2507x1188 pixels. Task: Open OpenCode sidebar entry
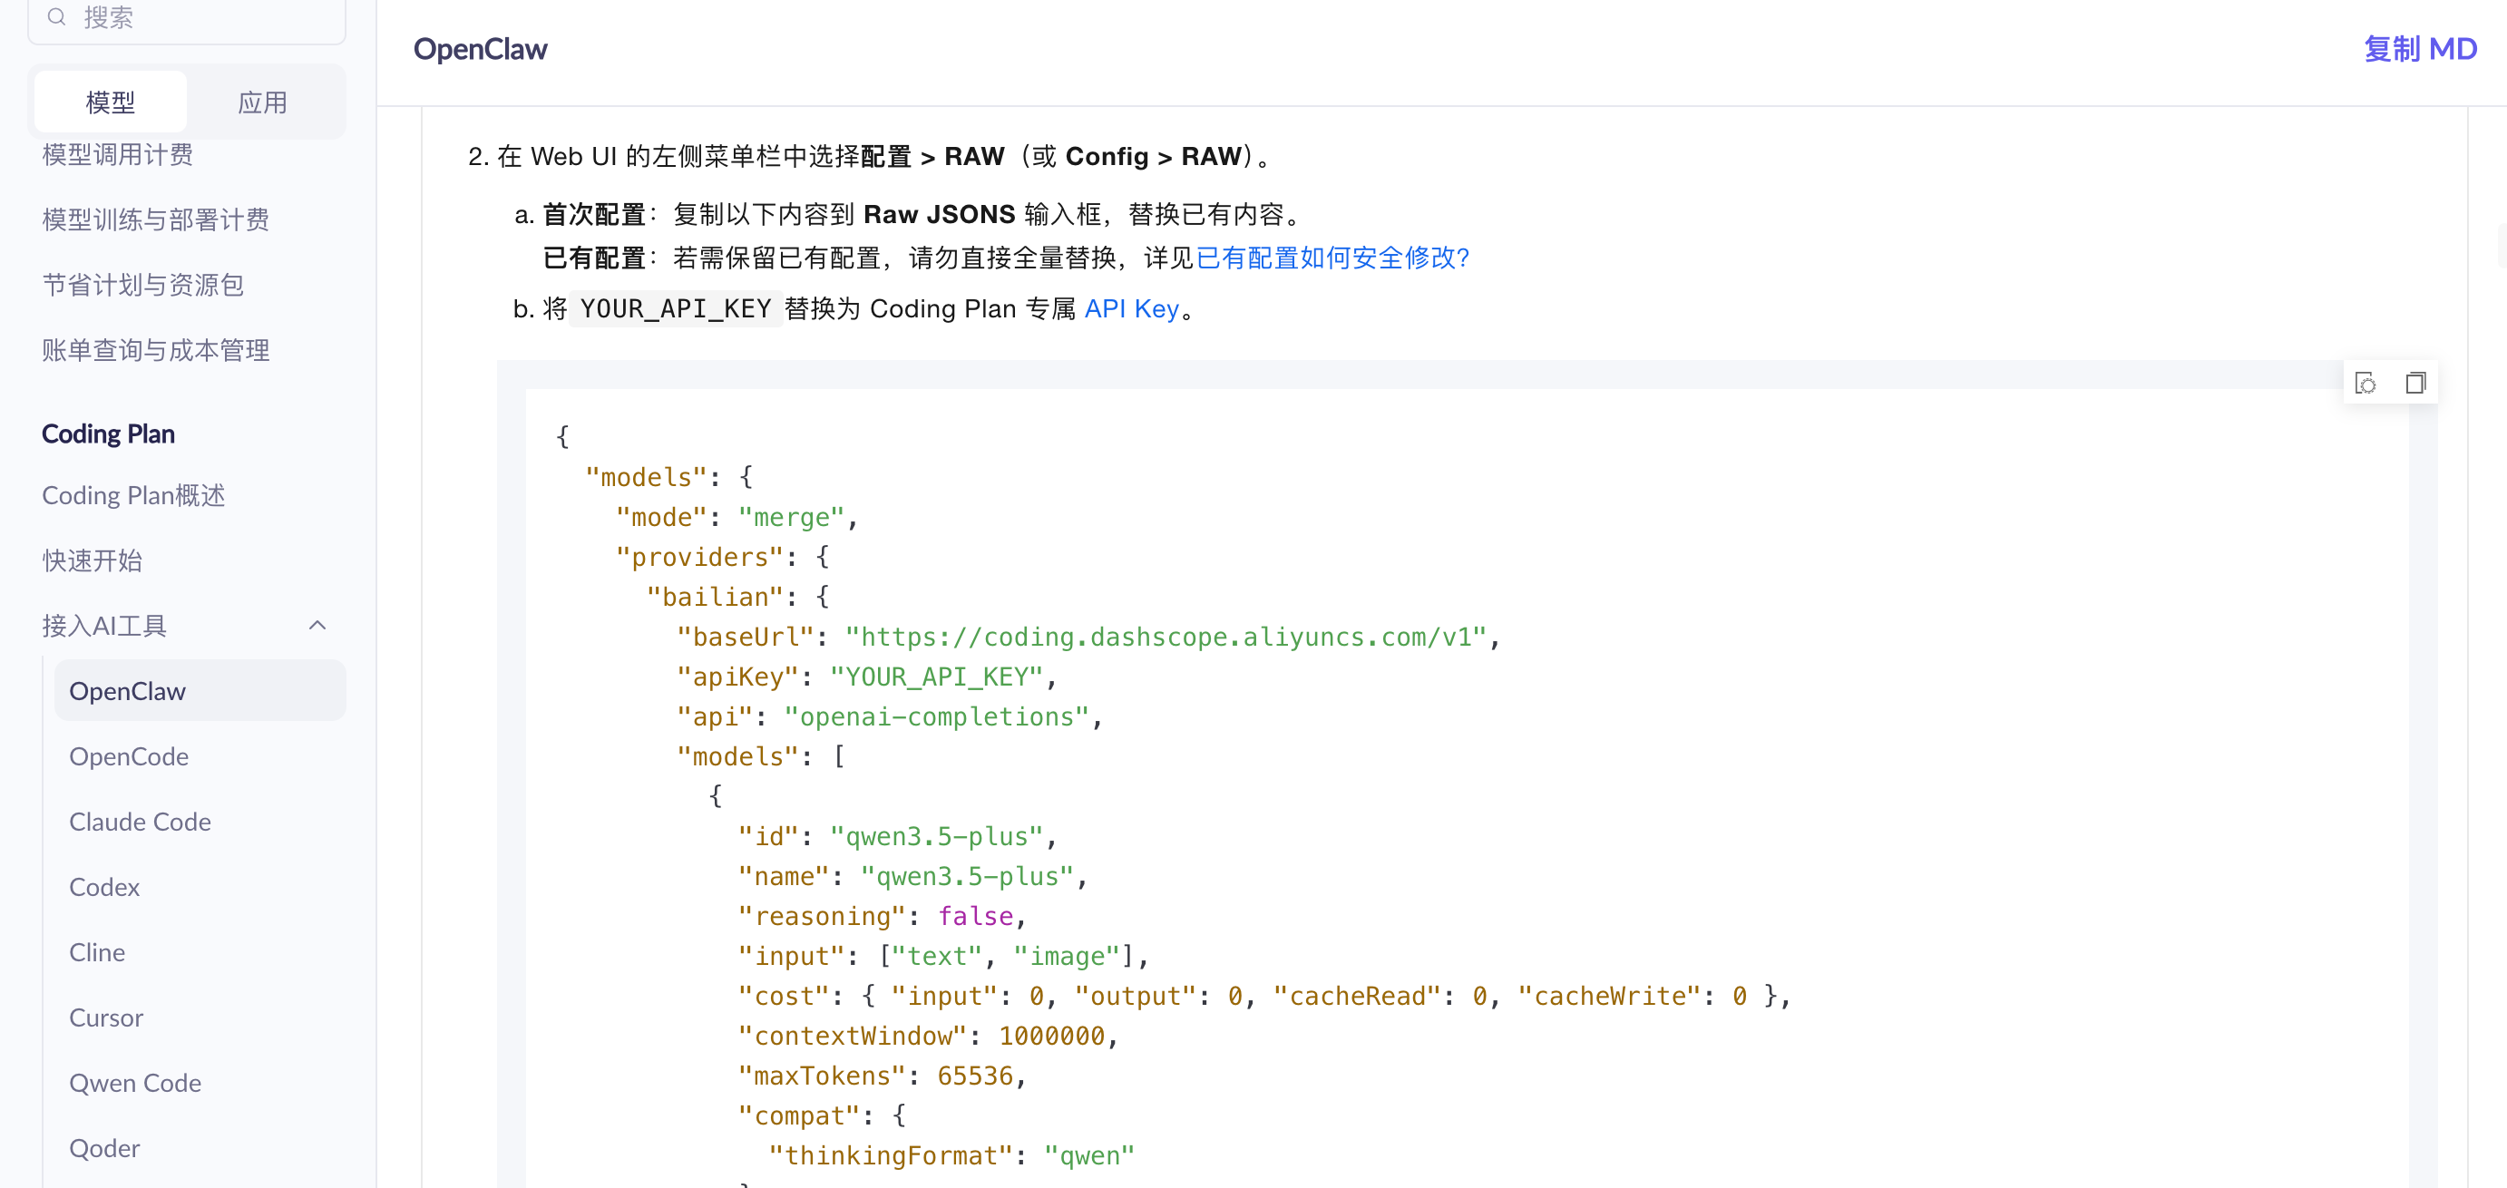tap(129, 757)
